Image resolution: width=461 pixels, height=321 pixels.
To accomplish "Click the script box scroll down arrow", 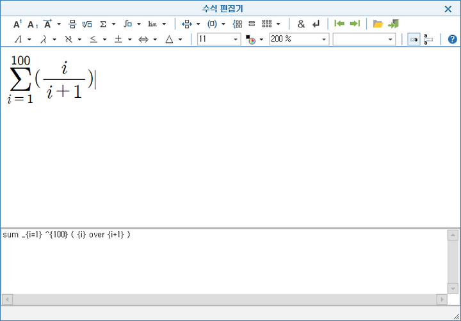I will point(453,288).
